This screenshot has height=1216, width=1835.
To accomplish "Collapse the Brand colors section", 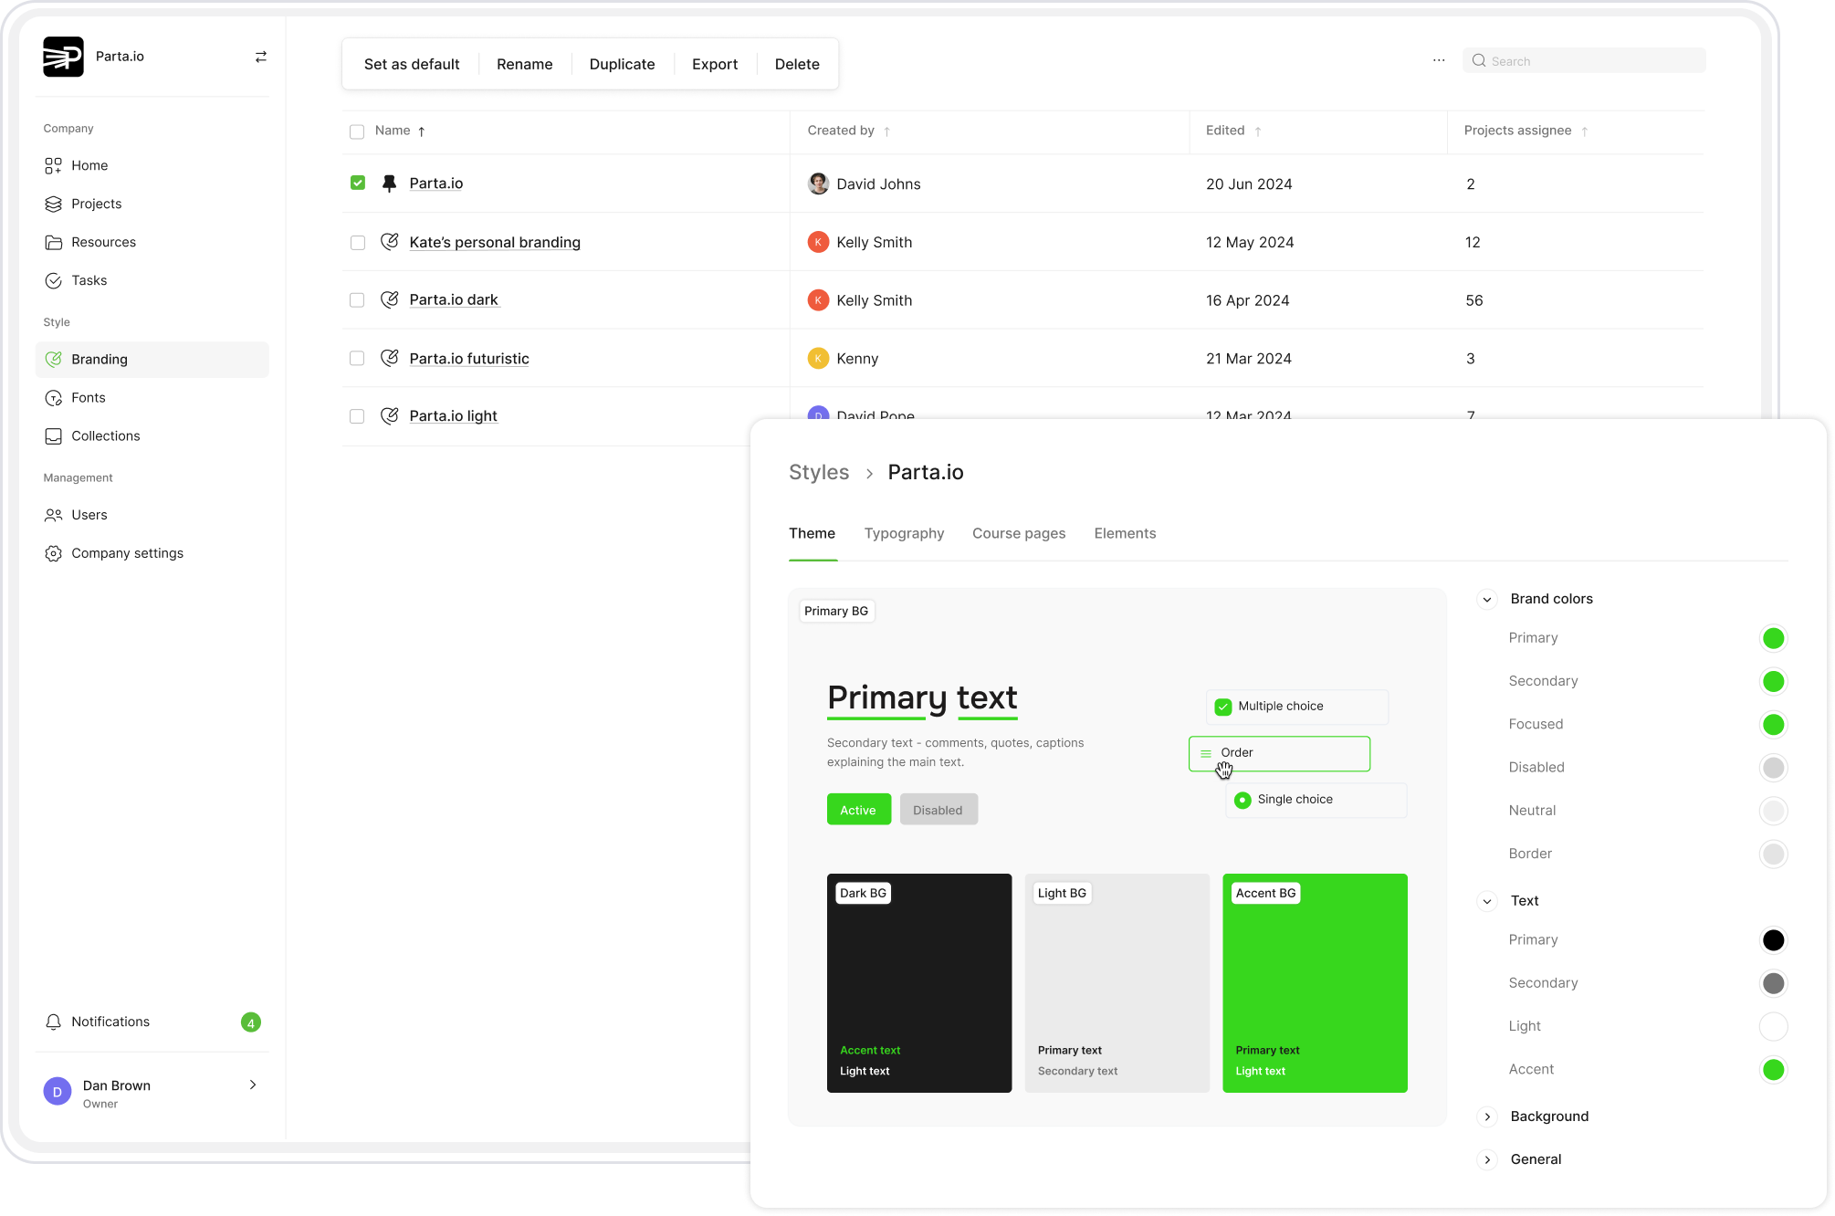I will click(1487, 600).
